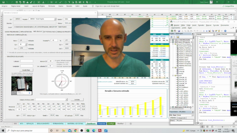Collapse the Microsoft Excel Objetos folder
Viewport: 237px width, 133px height.
pos(173,44)
